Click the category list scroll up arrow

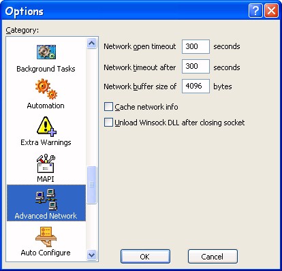[92, 43]
